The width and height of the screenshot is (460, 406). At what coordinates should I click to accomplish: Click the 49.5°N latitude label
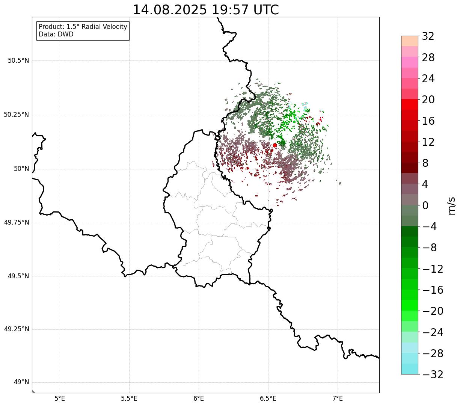(x=18, y=276)
